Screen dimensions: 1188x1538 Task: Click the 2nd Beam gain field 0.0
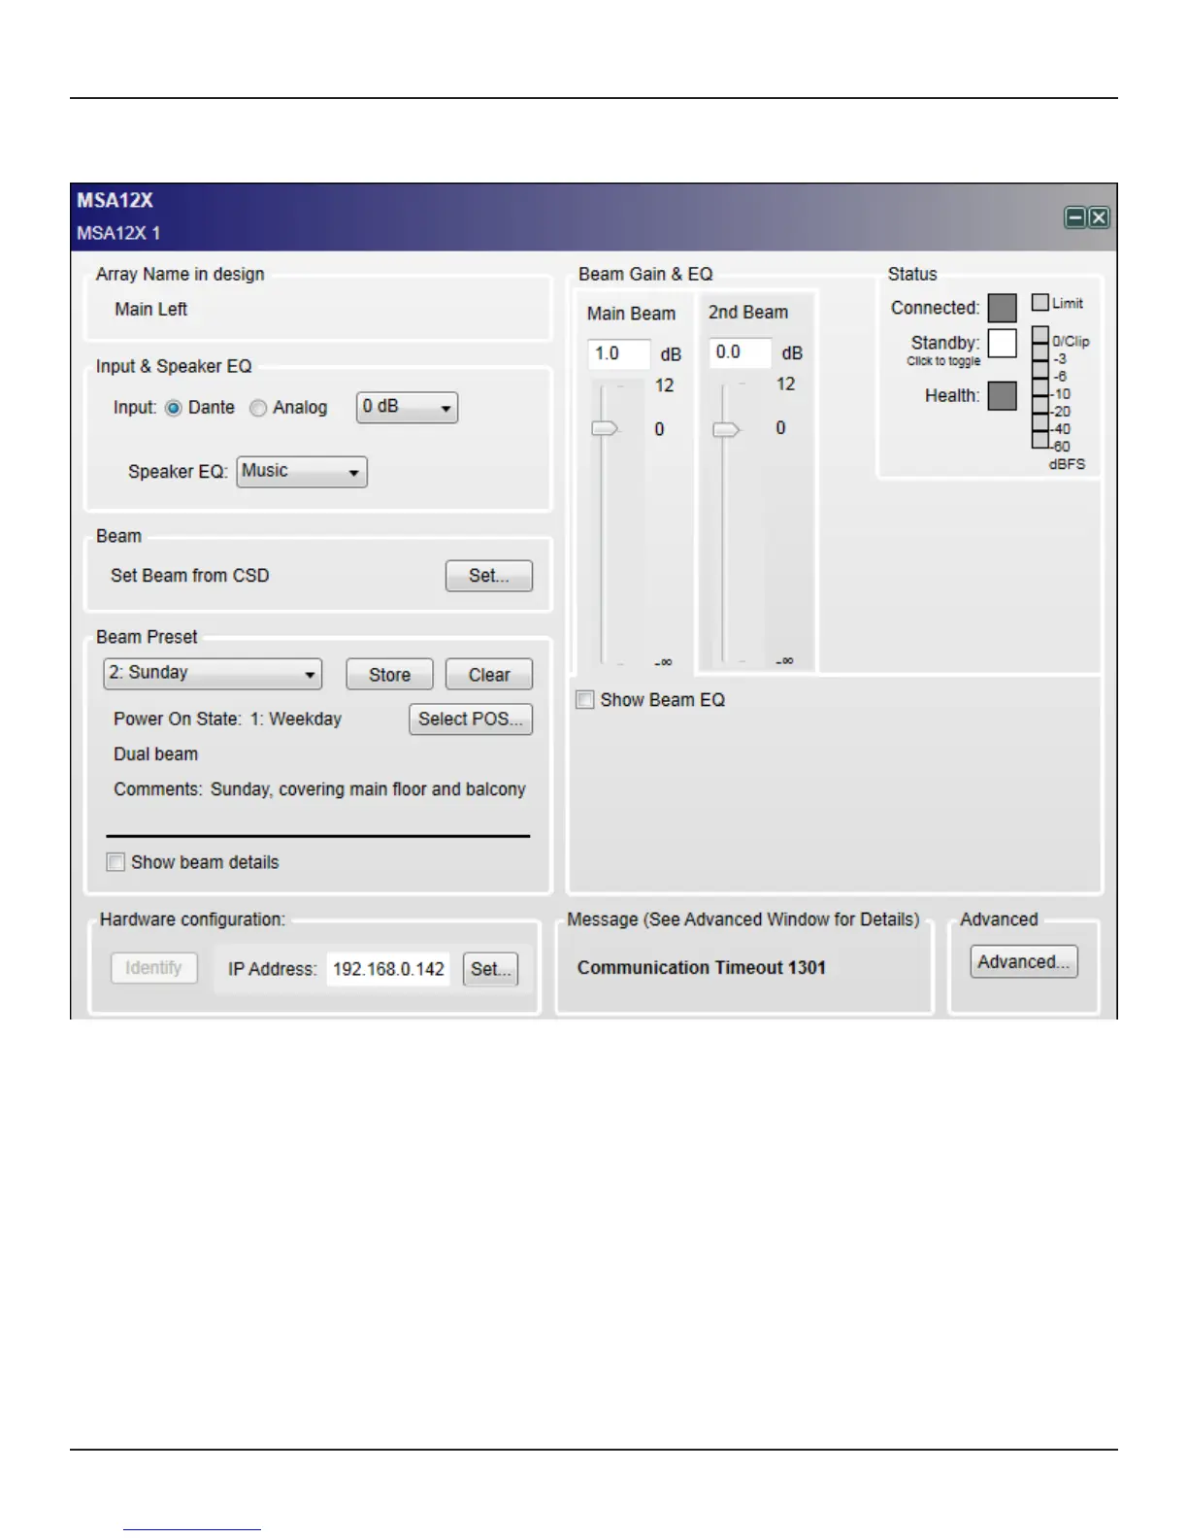tap(740, 352)
